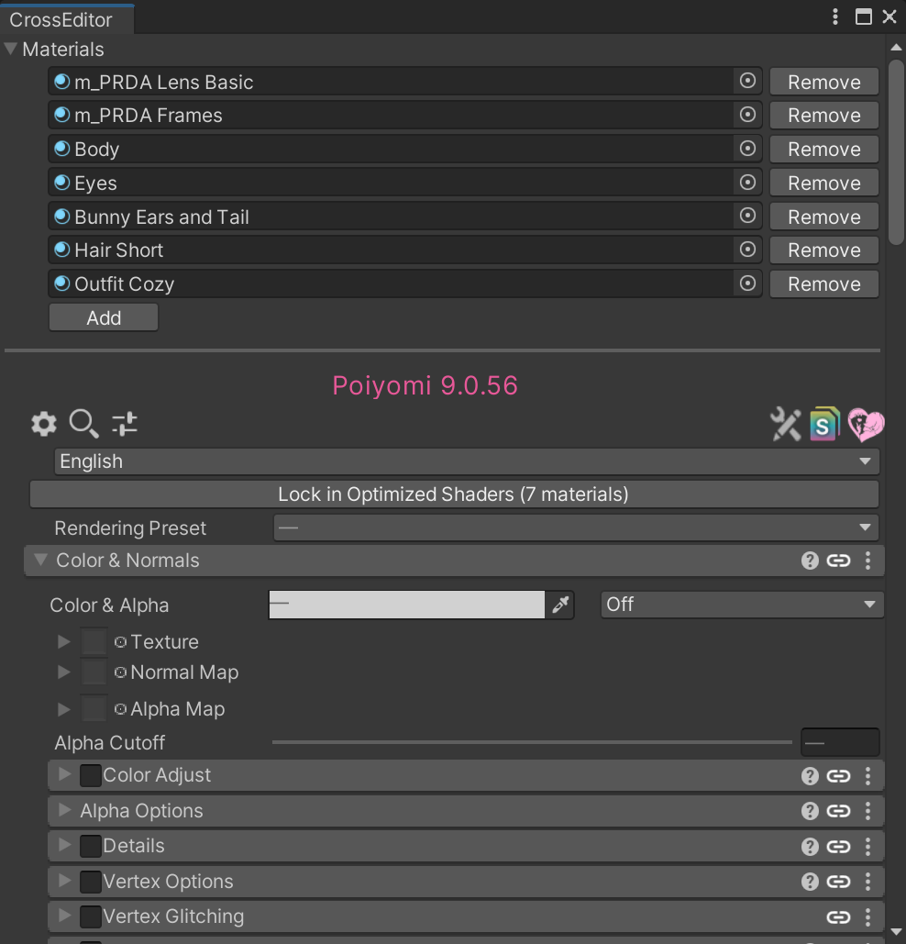Viewport: 906px width, 944px height.
Task: Open help for Color Adjust section
Action: tap(810, 776)
